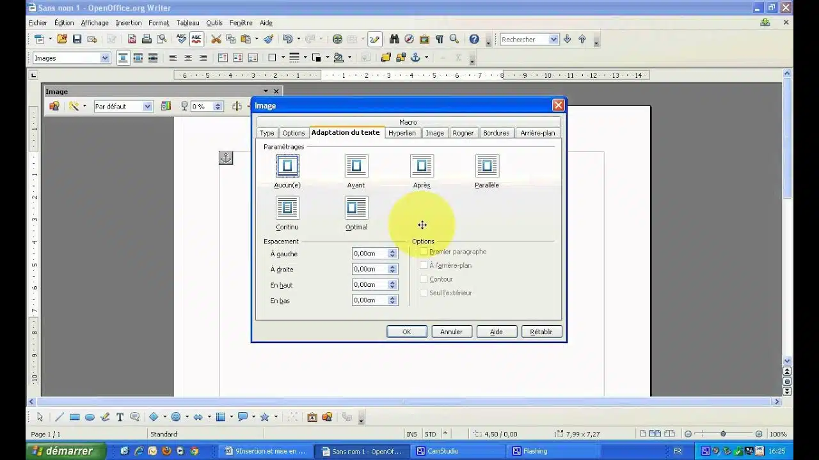The height and width of the screenshot is (460, 819).
Task: Switch to the Hyperlien tab
Action: coord(402,133)
